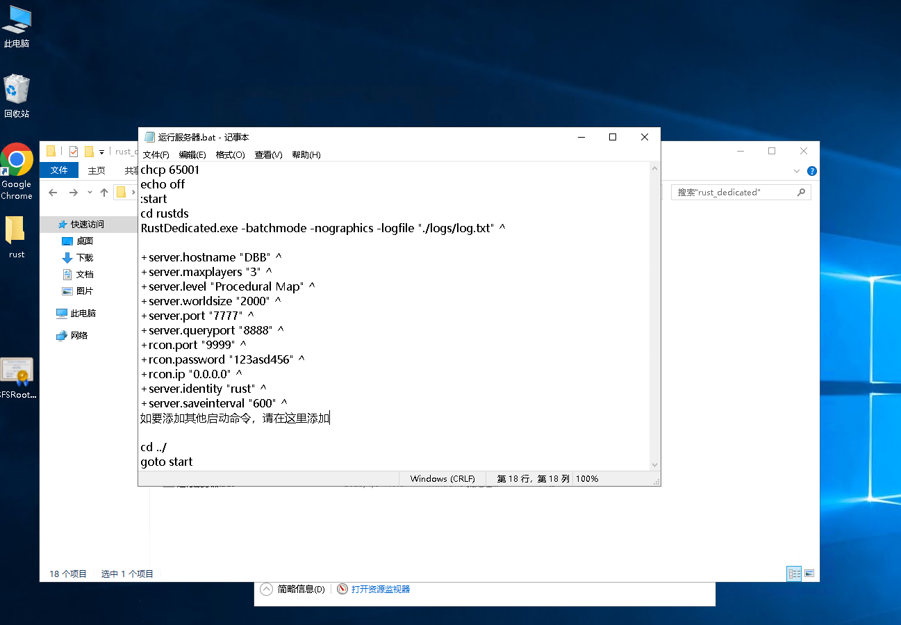Click the properties icon in quick access toolbar
This screenshot has width=901, height=625.
point(73,152)
